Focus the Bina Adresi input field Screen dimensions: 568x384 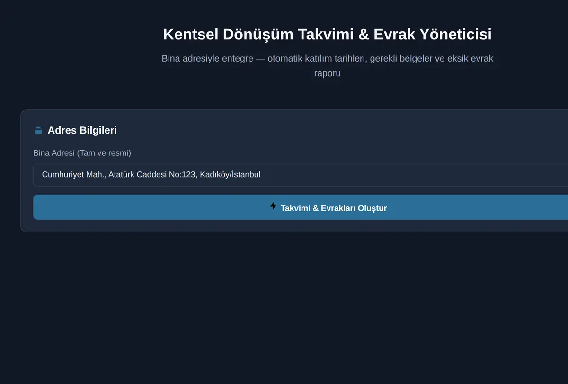(x=301, y=175)
